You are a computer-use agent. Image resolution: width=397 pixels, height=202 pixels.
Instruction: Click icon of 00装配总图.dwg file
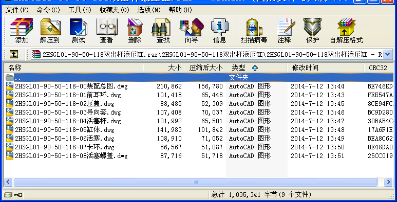(10, 86)
